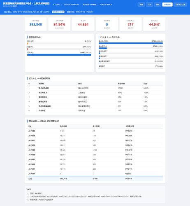Click the 98.41% rate for A-PA10

click(129, 155)
